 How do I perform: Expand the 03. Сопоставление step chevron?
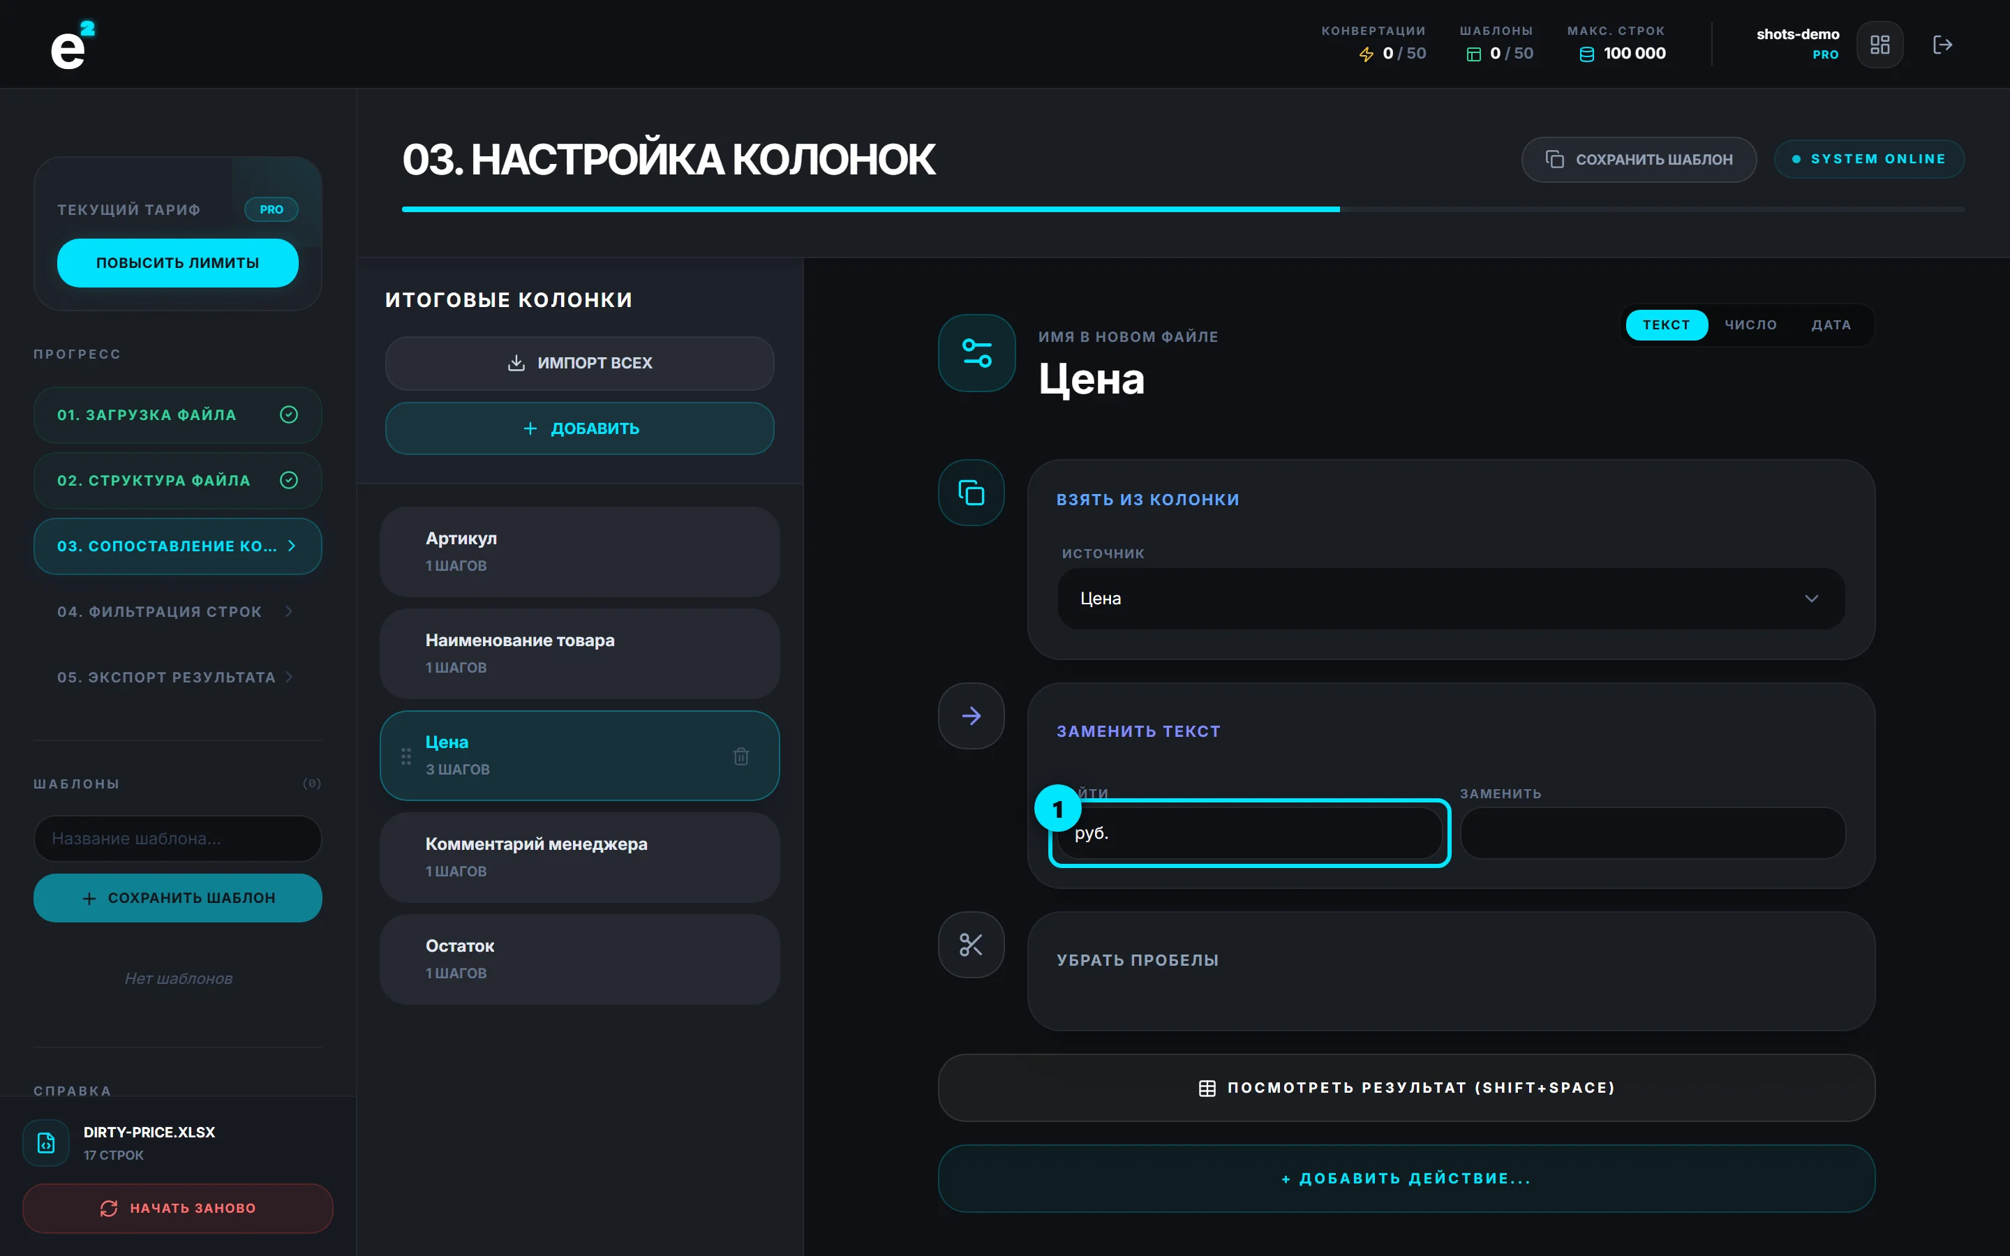click(292, 546)
